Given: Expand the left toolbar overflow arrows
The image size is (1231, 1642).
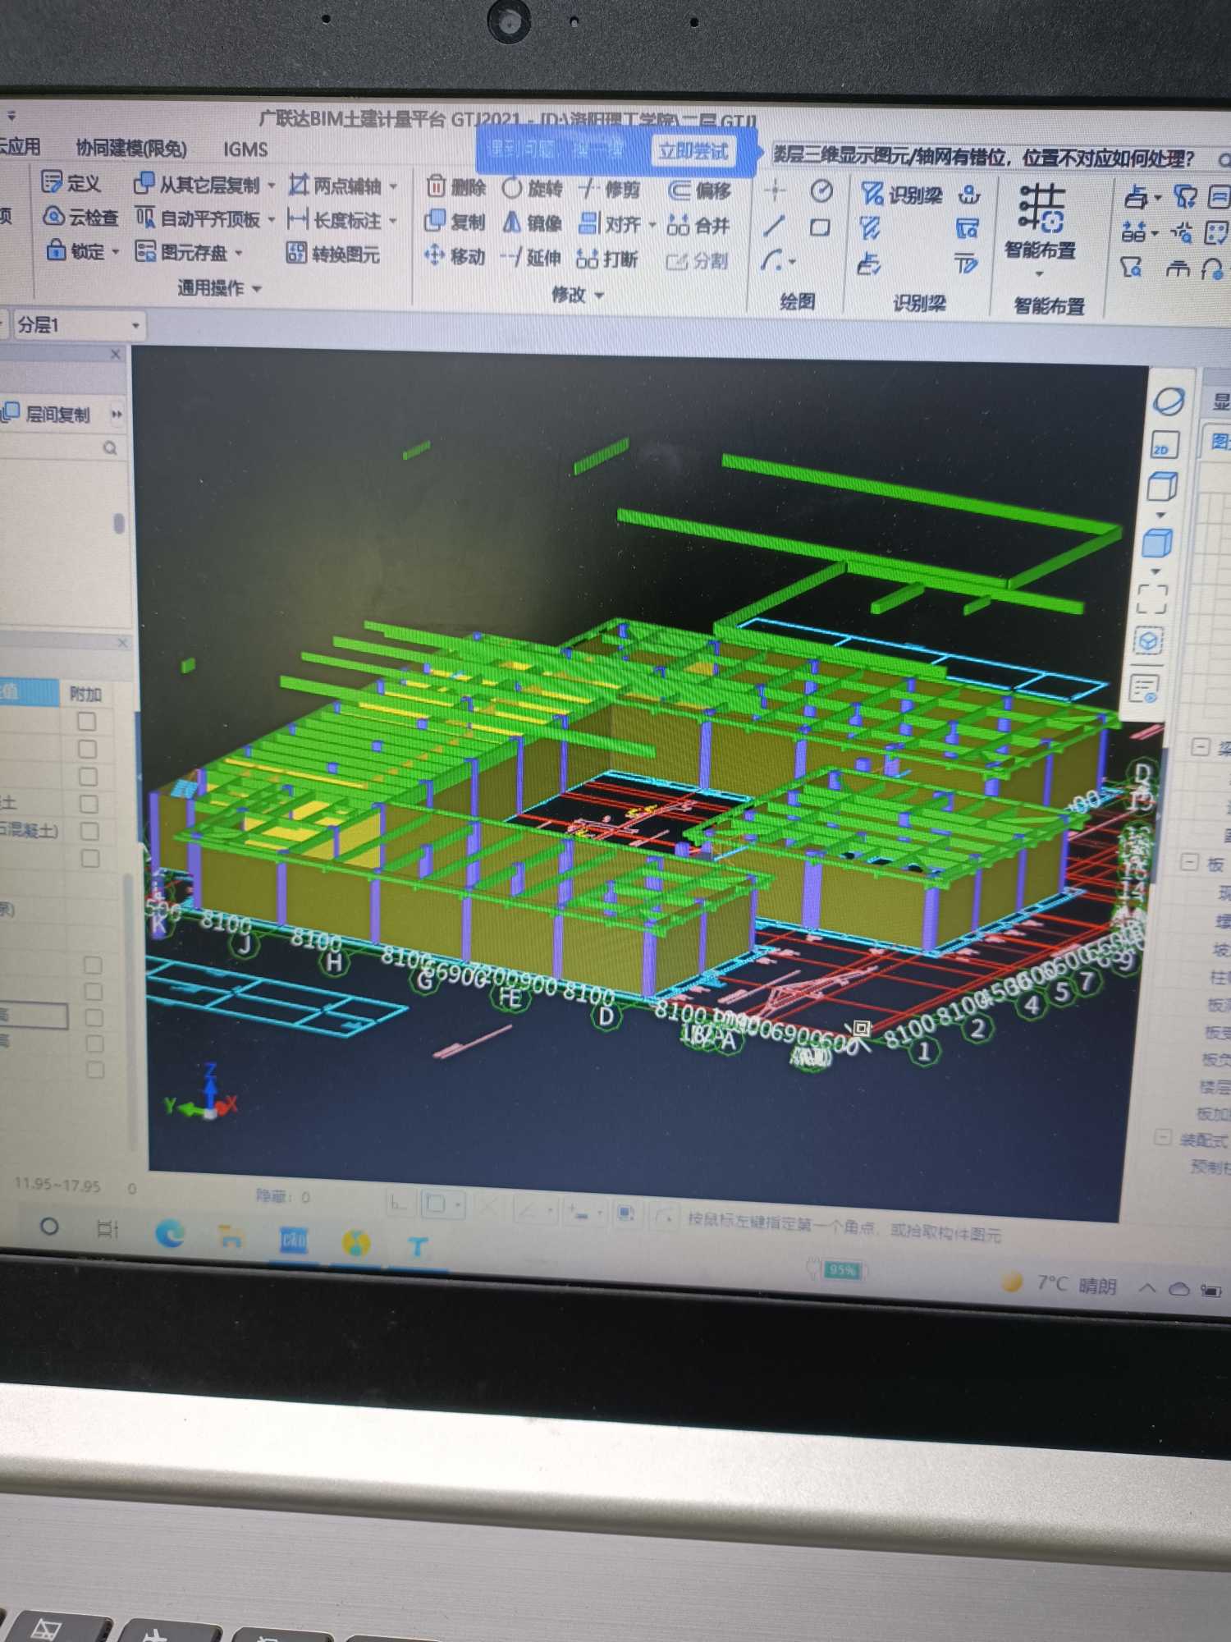Looking at the screenshot, I should tap(117, 414).
